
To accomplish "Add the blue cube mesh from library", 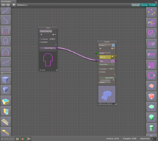I will coord(6,79).
